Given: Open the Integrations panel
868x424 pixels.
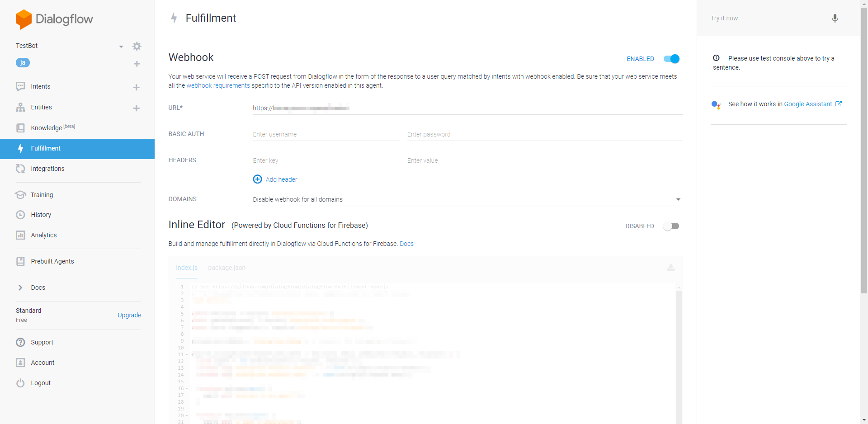Looking at the screenshot, I should click(47, 169).
